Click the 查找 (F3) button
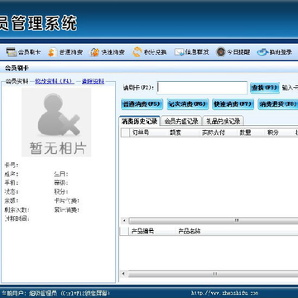 pos(264,88)
